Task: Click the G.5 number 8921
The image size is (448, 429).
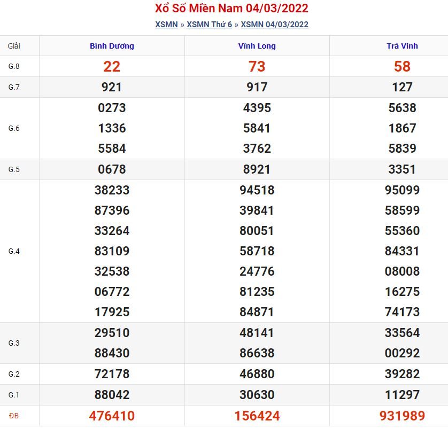Action: tap(257, 169)
